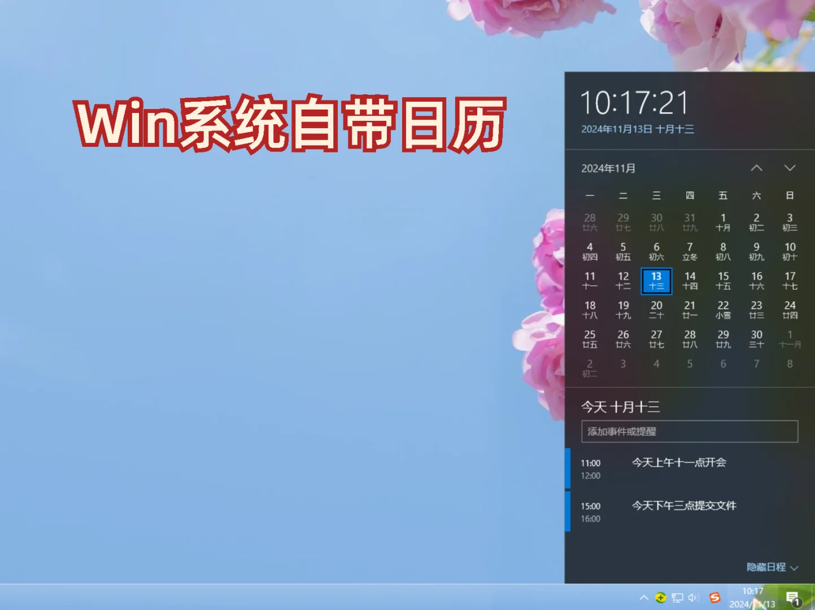The height and width of the screenshot is (610, 815).
Task: Go to previous month with the up chevron
Action: [756, 168]
